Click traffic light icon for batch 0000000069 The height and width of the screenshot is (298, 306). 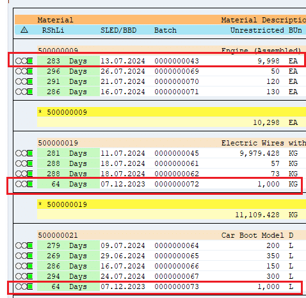24,71
